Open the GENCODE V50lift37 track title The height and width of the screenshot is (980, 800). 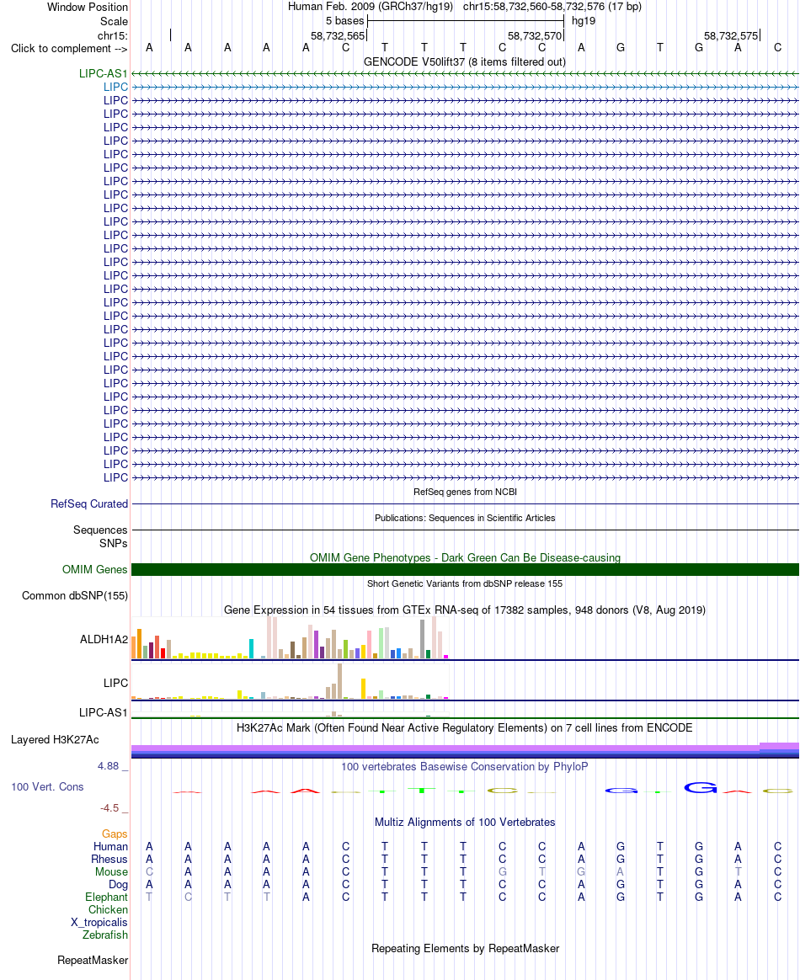pos(464,61)
